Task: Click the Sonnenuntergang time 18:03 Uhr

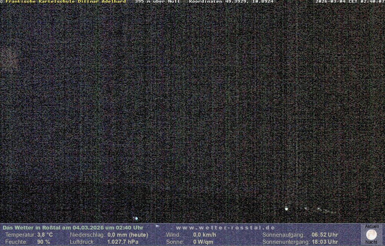Action: pyautogui.click(x=324, y=242)
